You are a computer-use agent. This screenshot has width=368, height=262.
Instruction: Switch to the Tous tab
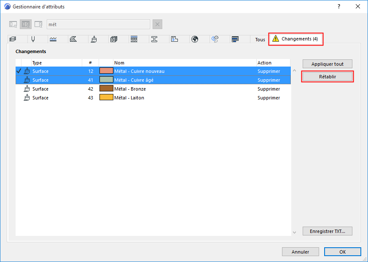point(260,40)
